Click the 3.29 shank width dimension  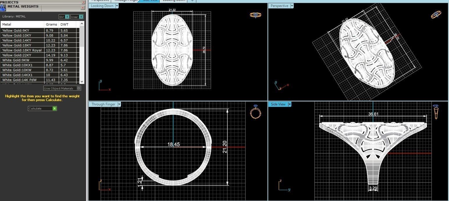(373, 189)
